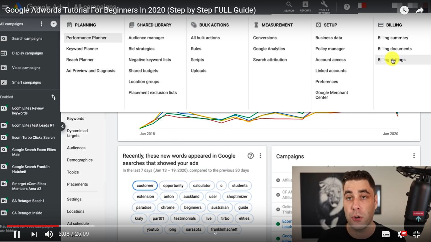Open Linked accounts under Setup
Image resolution: width=431 pixels, height=242 pixels.
click(331, 71)
